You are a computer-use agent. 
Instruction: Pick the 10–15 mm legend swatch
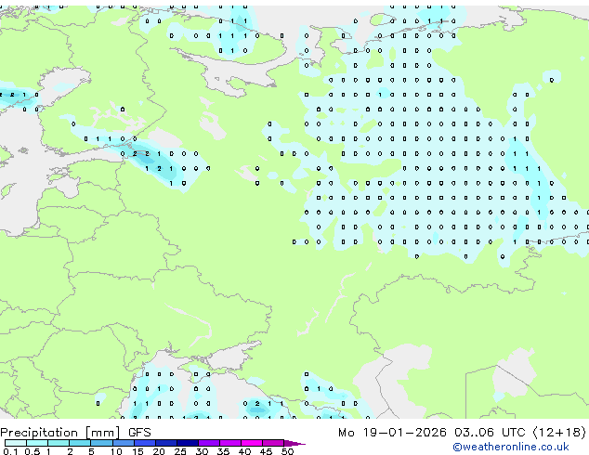pos(124,443)
